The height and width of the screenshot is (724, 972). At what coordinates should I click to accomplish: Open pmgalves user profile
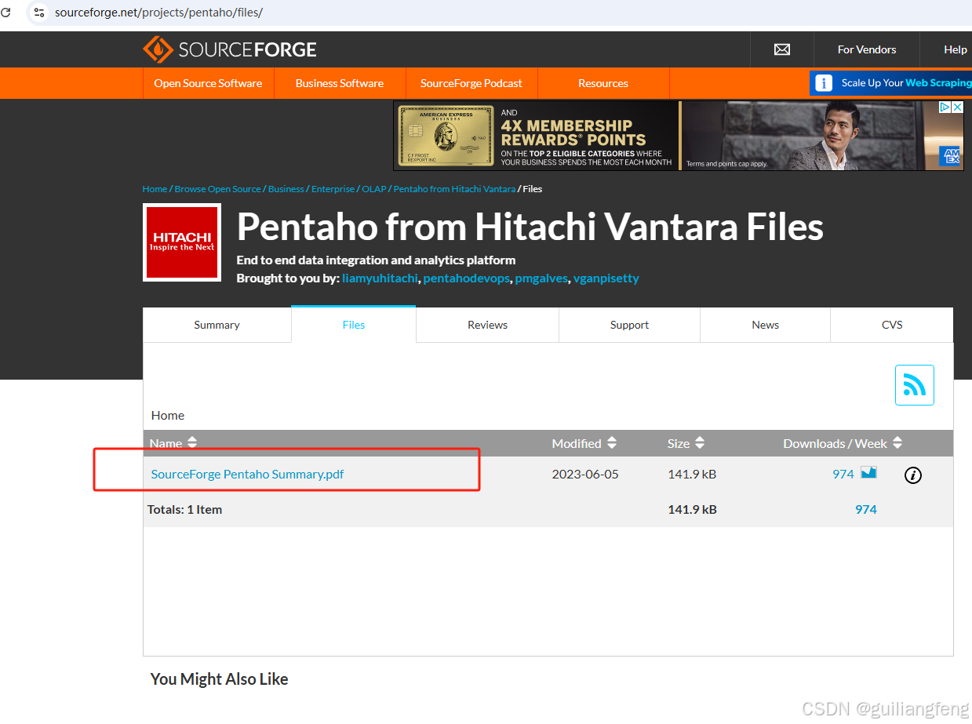541,278
